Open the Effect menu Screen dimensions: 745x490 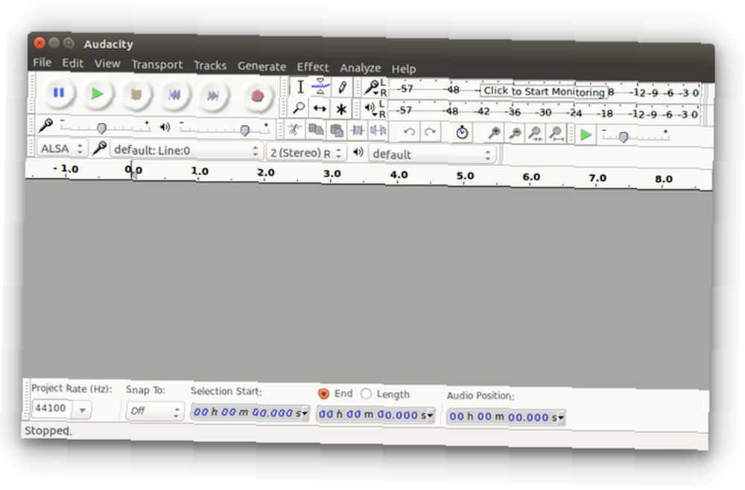click(x=313, y=68)
